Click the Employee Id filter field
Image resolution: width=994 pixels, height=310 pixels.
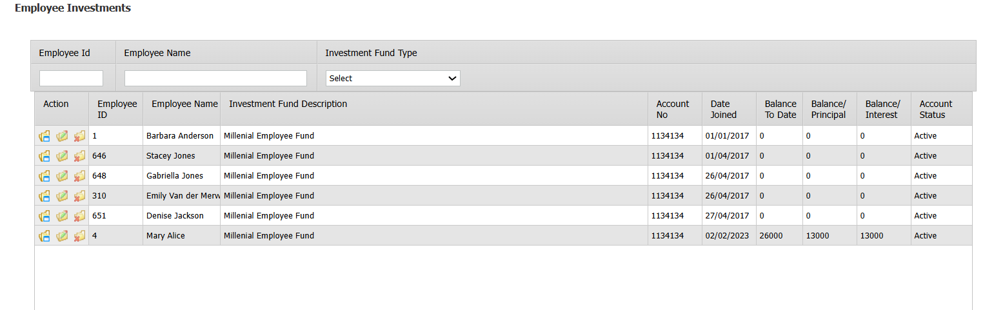point(71,78)
